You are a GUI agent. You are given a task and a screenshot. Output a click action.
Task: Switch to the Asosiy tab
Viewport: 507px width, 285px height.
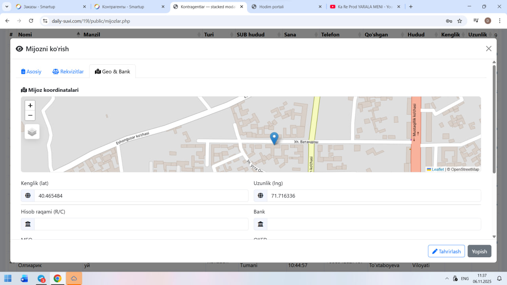[x=31, y=72]
